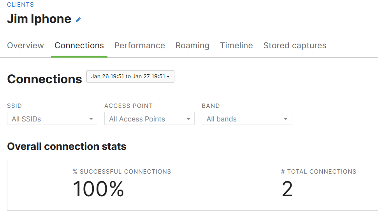Go to the Roaming tab

(192, 46)
